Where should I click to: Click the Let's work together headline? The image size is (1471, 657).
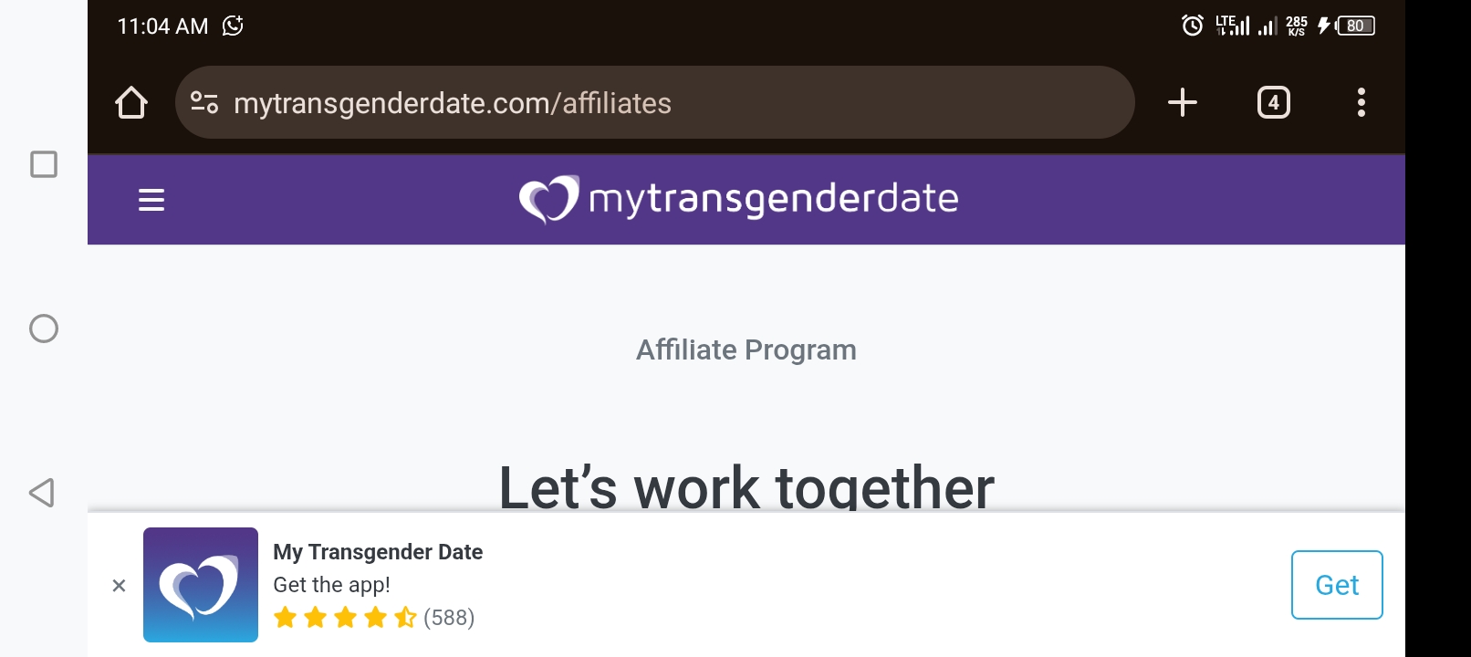(x=746, y=486)
